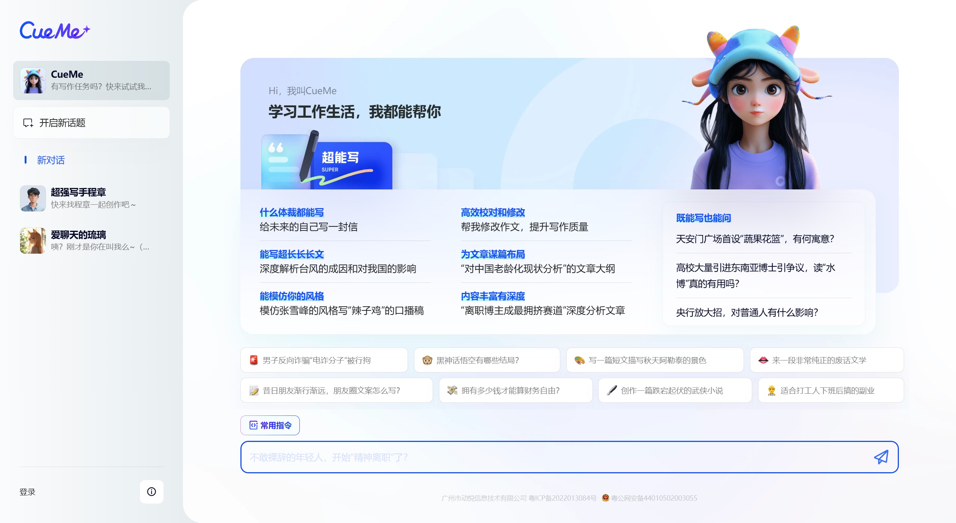Select 新对话 in the sidebar
The height and width of the screenshot is (523, 956).
tap(50, 160)
